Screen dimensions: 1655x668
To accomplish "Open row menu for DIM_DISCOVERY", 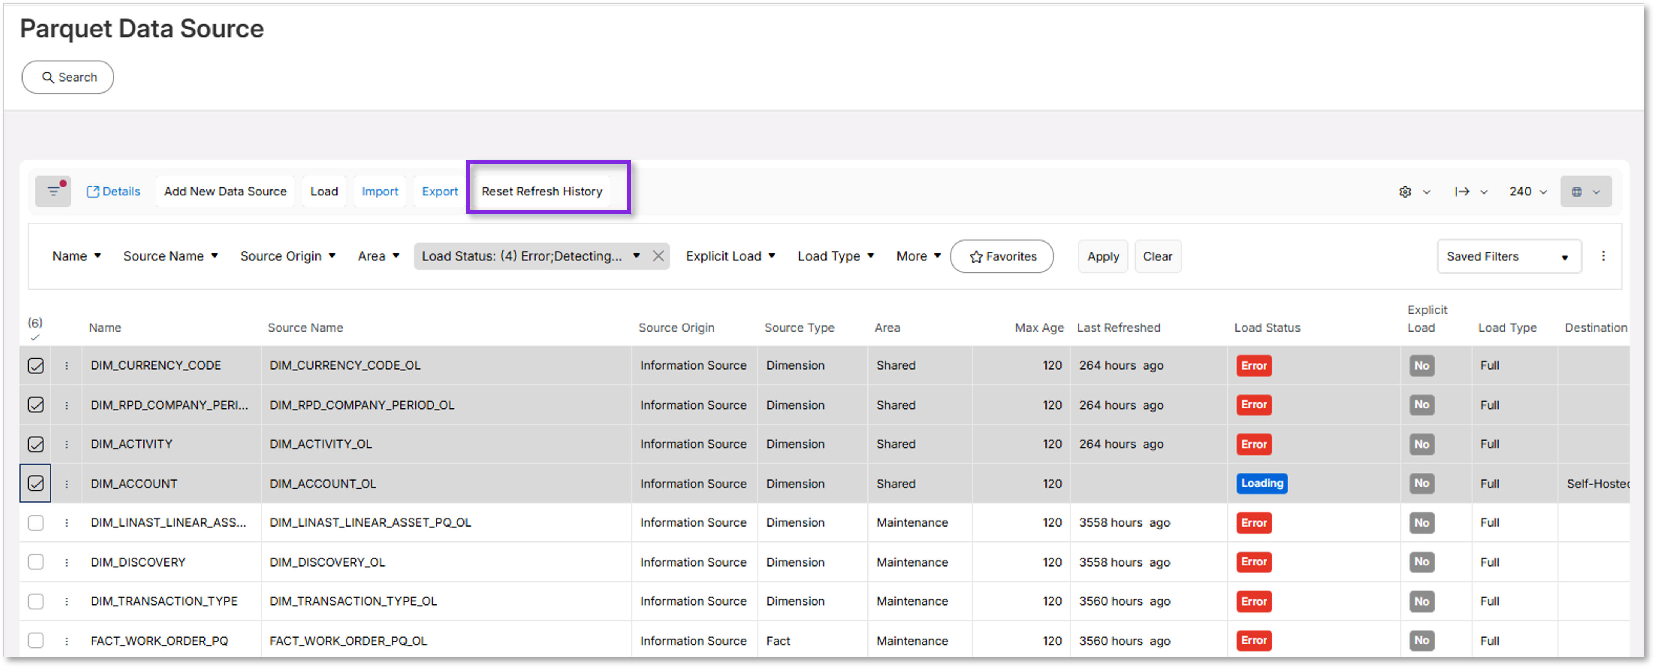I will click(66, 563).
